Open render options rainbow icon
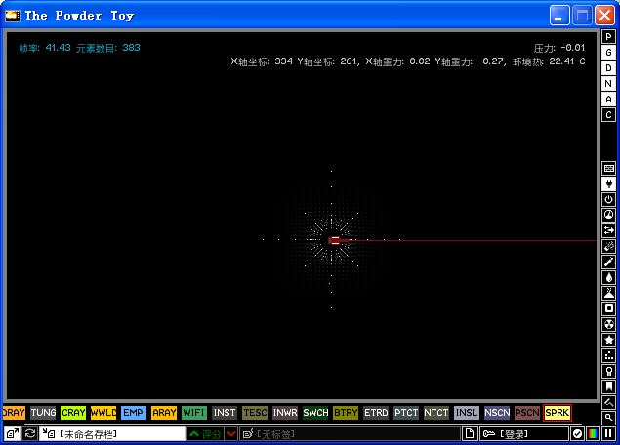Viewport: 620px width, 445px height. point(593,434)
